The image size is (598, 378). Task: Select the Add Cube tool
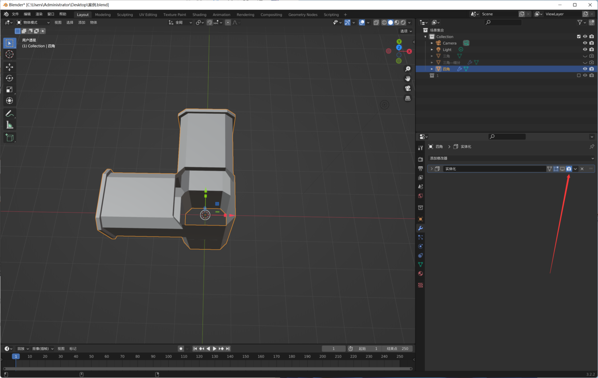pyautogui.click(x=9, y=138)
